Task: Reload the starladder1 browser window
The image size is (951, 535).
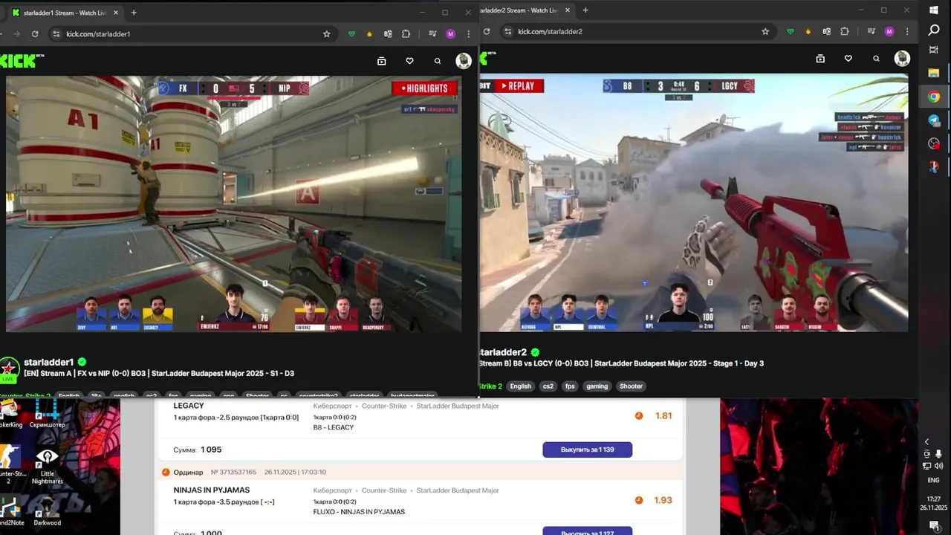Action: pyautogui.click(x=34, y=33)
